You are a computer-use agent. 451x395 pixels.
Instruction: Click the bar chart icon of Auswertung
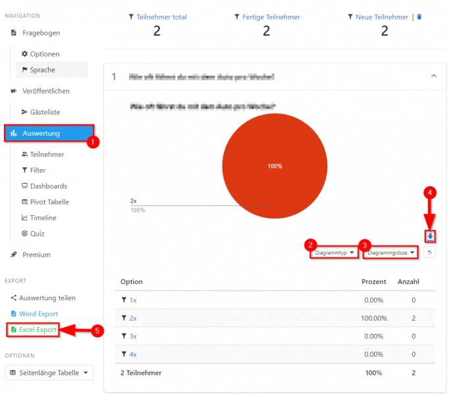[14, 133]
